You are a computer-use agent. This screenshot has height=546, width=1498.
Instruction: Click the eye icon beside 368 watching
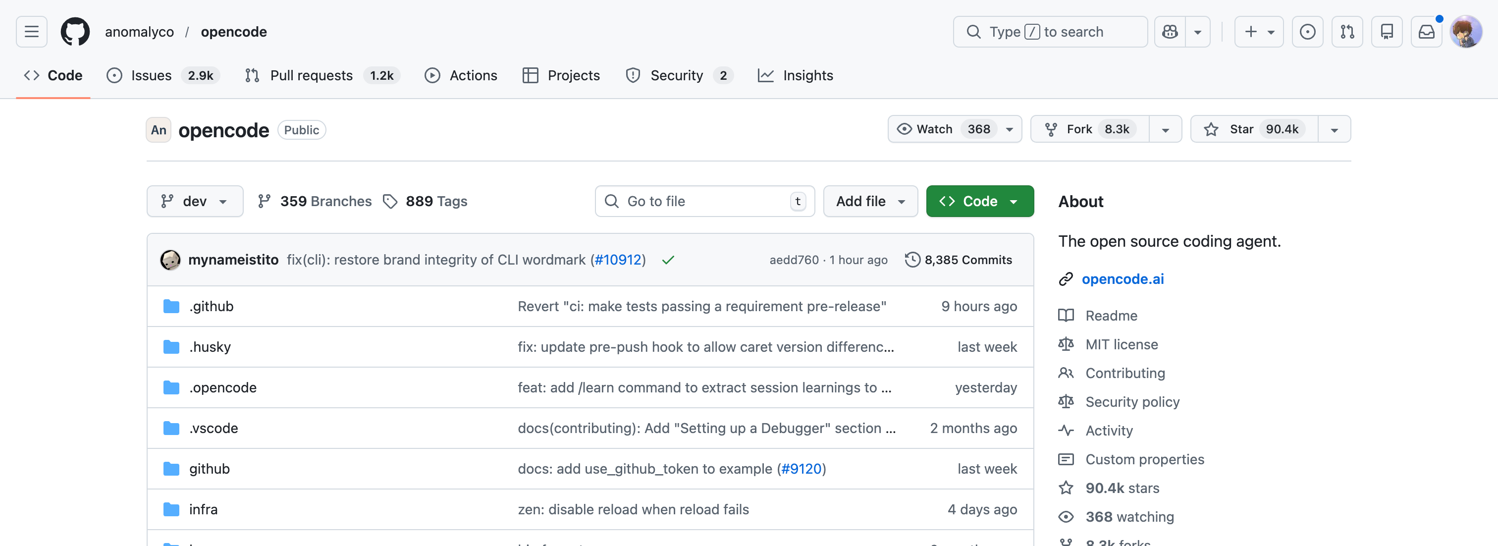click(1066, 517)
